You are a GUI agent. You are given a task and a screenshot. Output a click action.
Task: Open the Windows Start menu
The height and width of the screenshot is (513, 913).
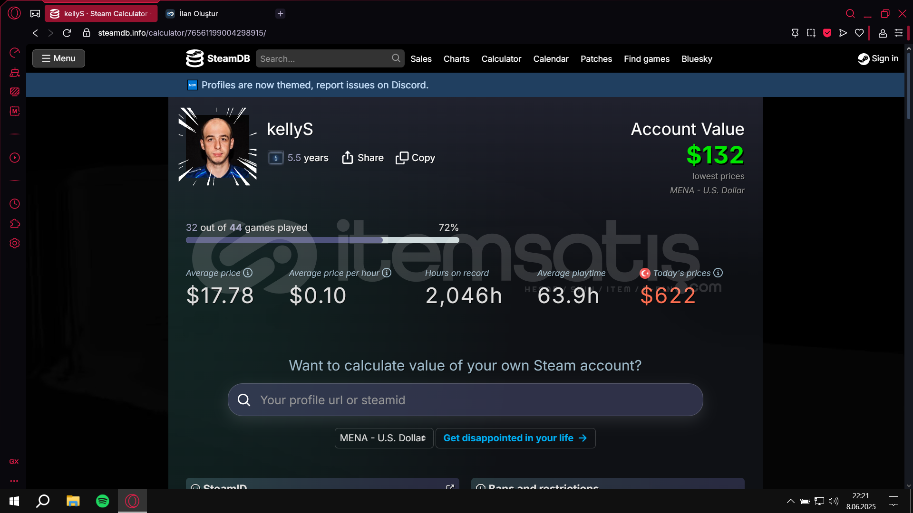14,501
